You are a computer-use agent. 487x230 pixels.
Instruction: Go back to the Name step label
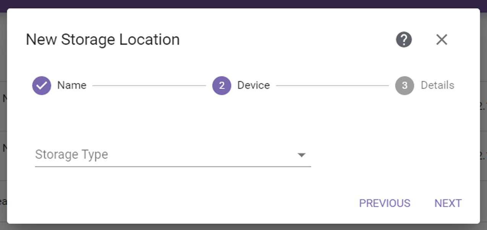(x=72, y=85)
